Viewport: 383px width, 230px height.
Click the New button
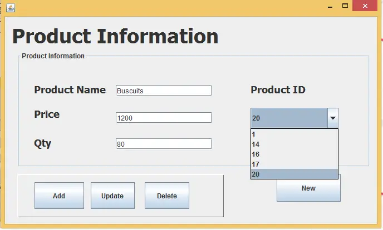308,191
